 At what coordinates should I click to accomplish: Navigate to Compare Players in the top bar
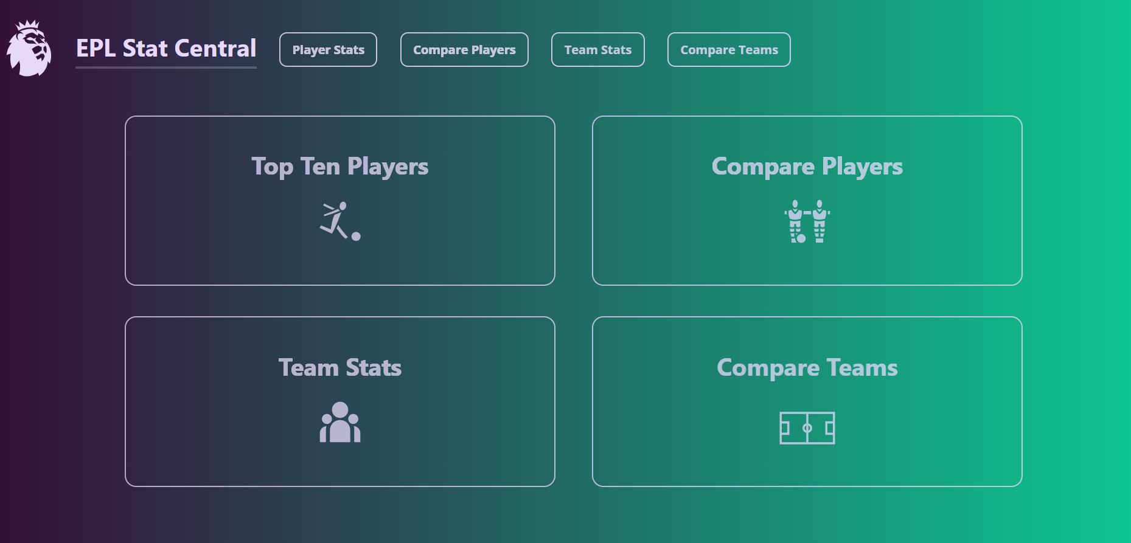tap(464, 49)
